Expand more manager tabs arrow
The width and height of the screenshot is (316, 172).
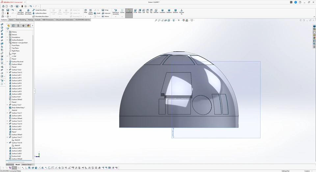coord(33,26)
